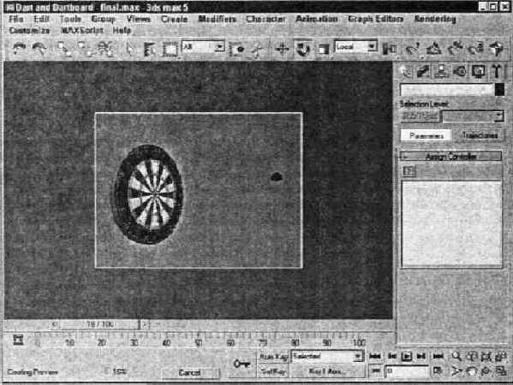The width and height of the screenshot is (513, 385).
Task: Toggle the 3D Snap icon
Action: click(x=412, y=49)
